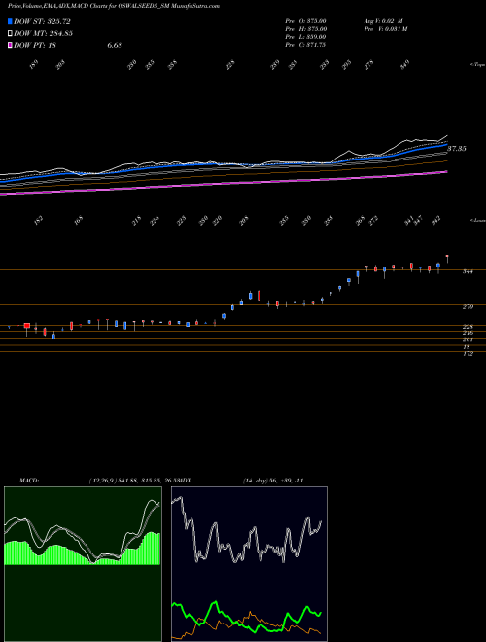The height and width of the screenshot is (642, 486).
Task: Click the latest red candle above 344 line
Action: coord(447,258)
